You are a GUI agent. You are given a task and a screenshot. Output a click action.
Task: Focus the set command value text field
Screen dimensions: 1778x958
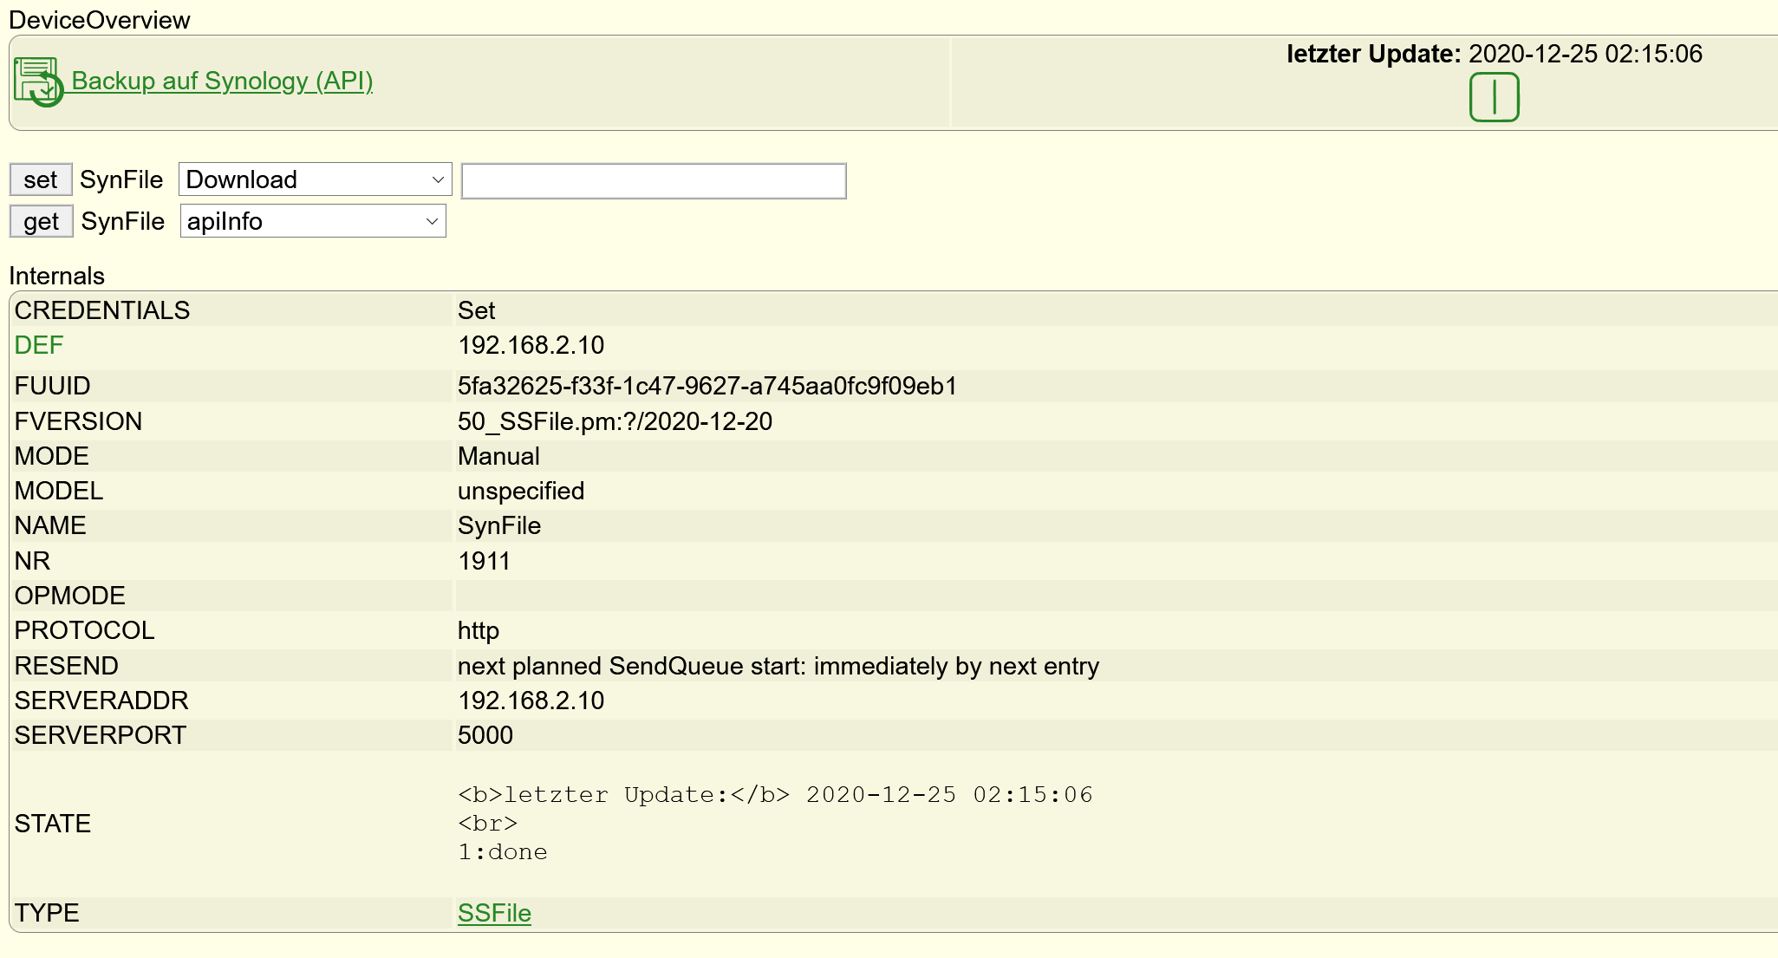pyautogui.click(x=654, y=181)
